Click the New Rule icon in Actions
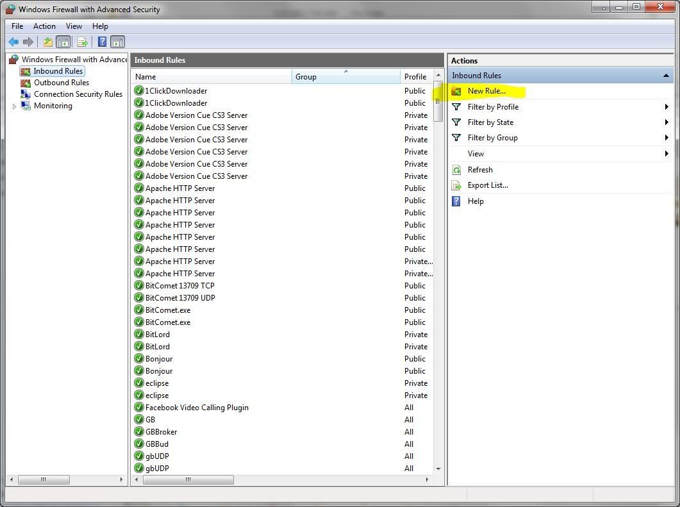The width and height of the screenshot is (680, 507). (x=456, y=91)
